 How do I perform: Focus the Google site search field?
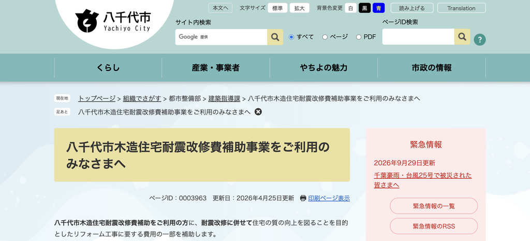click(221, 37)
